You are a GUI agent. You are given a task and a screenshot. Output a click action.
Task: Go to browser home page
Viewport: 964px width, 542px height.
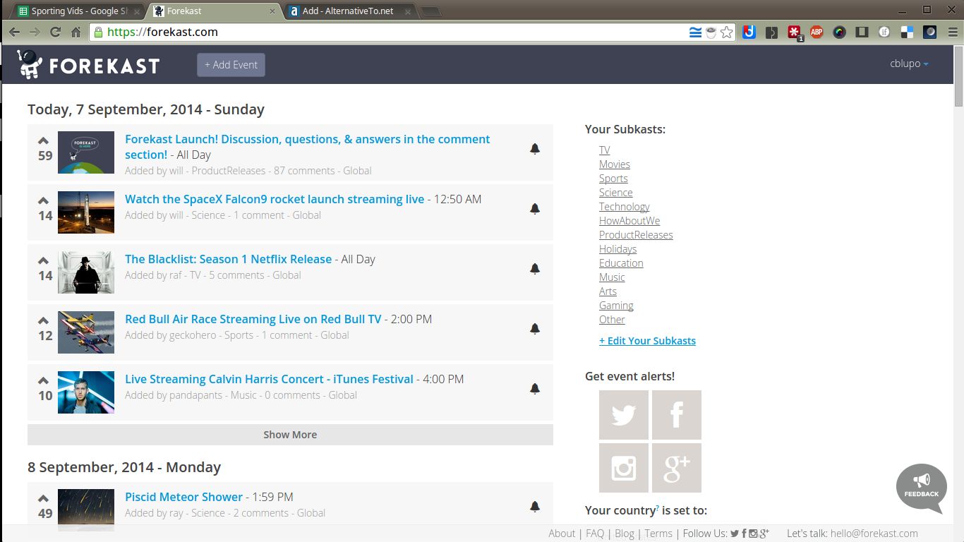tap(76, 32)
